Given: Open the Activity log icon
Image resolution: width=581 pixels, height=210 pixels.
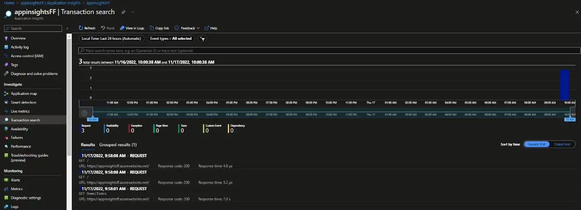Looking at the screenshot, I should pyautogui.click(x=6, y=47).
